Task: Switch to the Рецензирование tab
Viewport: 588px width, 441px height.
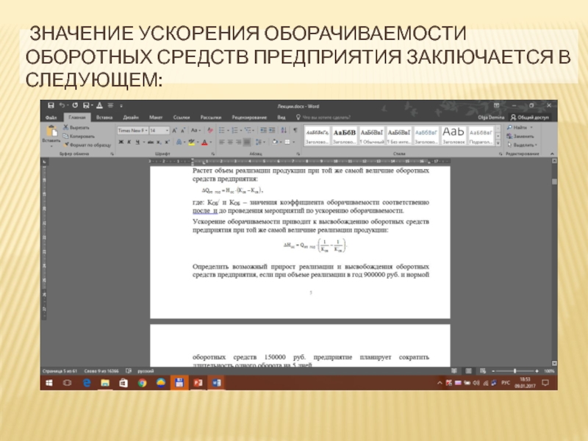Action: click(x=248, y=117)
